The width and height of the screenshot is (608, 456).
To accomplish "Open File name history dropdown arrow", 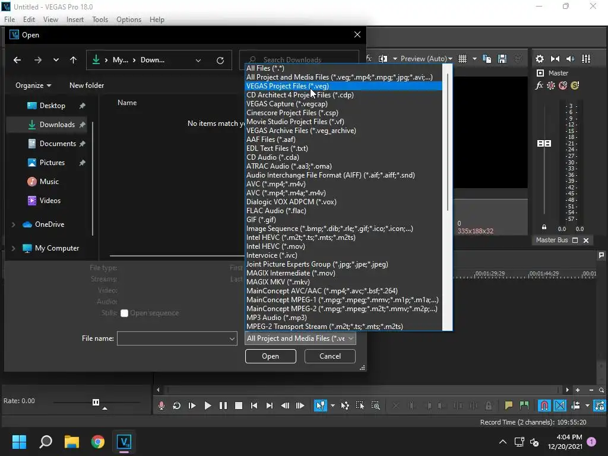I will (232, 338).
